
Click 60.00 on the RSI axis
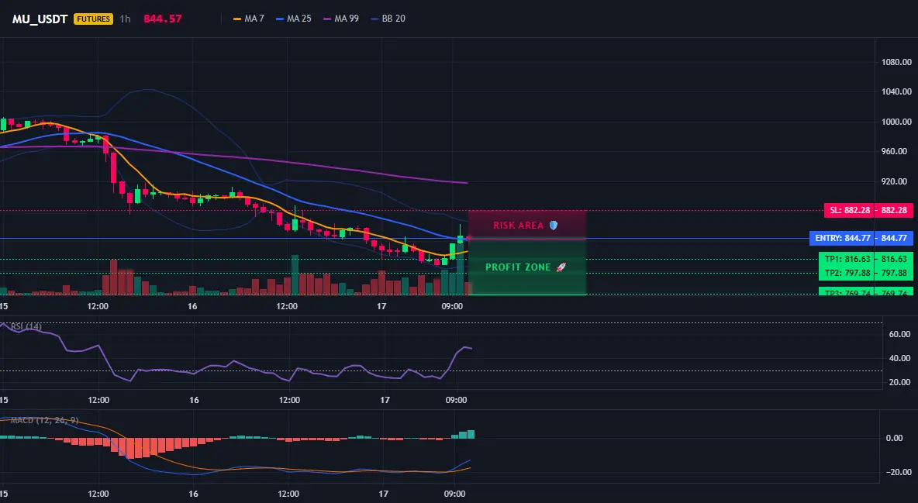[x=899, y=334]
